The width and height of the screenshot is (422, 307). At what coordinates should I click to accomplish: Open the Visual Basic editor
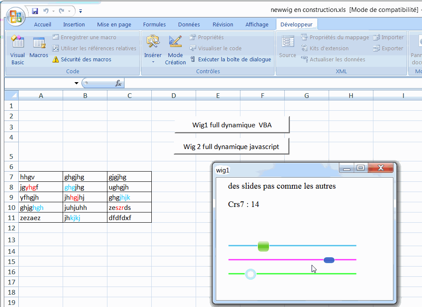click(x=17, y=50)
